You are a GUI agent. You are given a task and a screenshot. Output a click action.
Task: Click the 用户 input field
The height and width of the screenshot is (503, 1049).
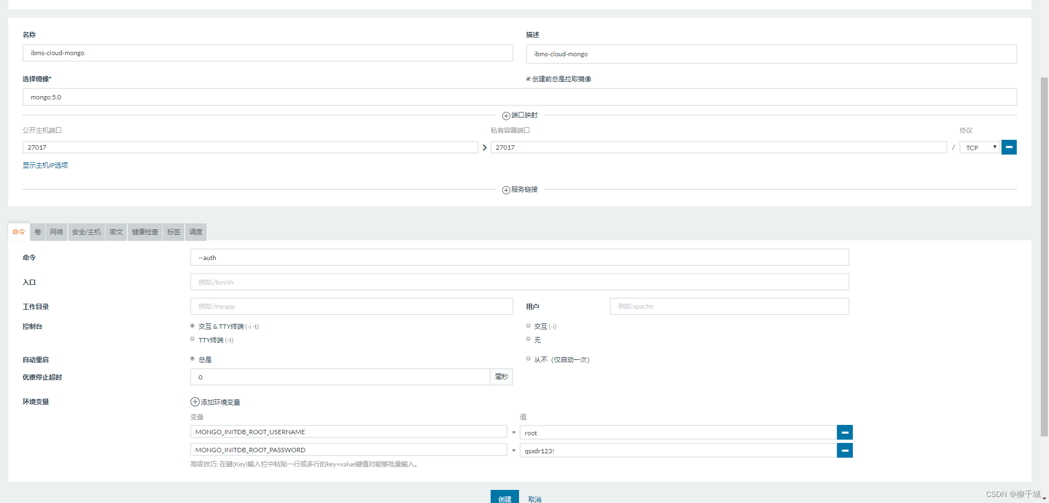coord(729,306)
